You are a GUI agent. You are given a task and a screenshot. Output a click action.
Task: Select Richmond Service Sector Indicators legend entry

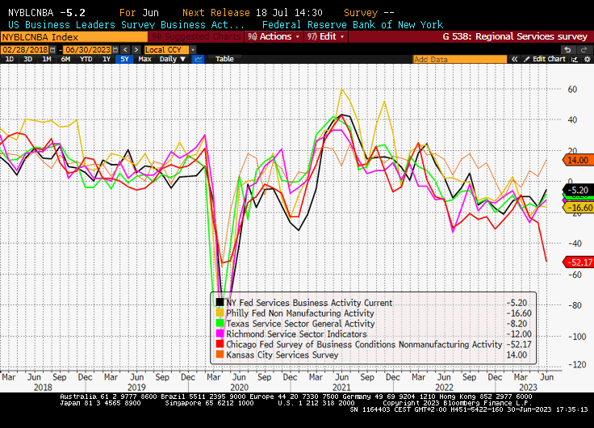297,334
